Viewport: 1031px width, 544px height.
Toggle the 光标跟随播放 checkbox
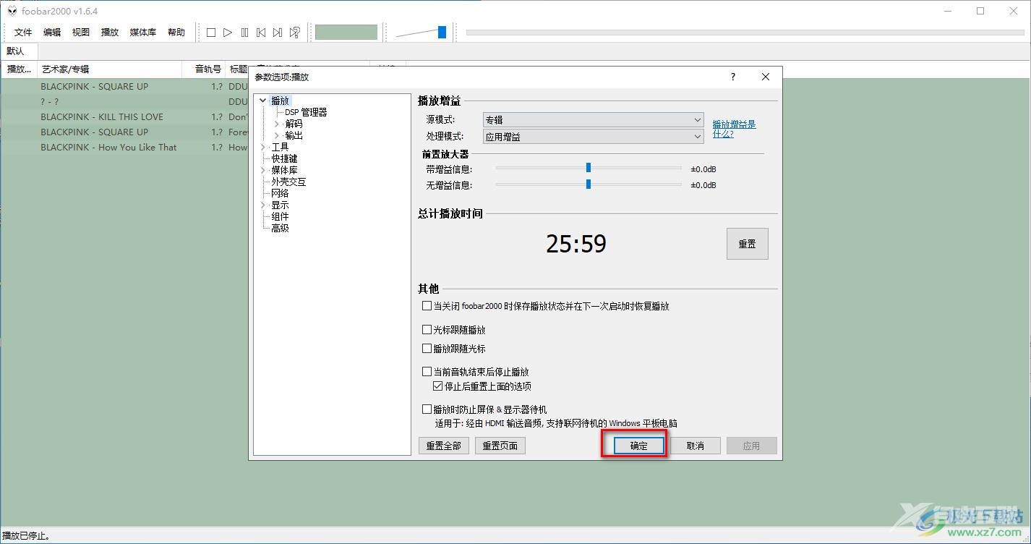click(427, 330)
